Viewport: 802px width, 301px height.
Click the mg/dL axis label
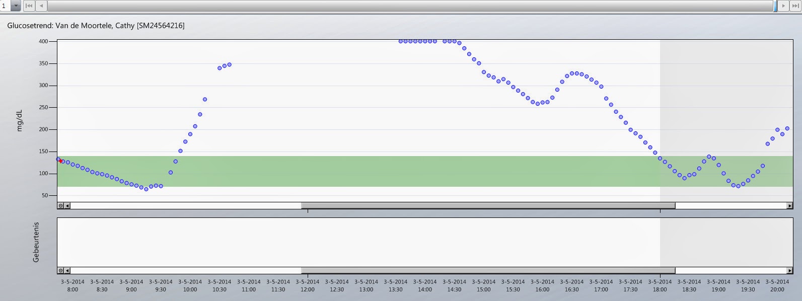20,121
